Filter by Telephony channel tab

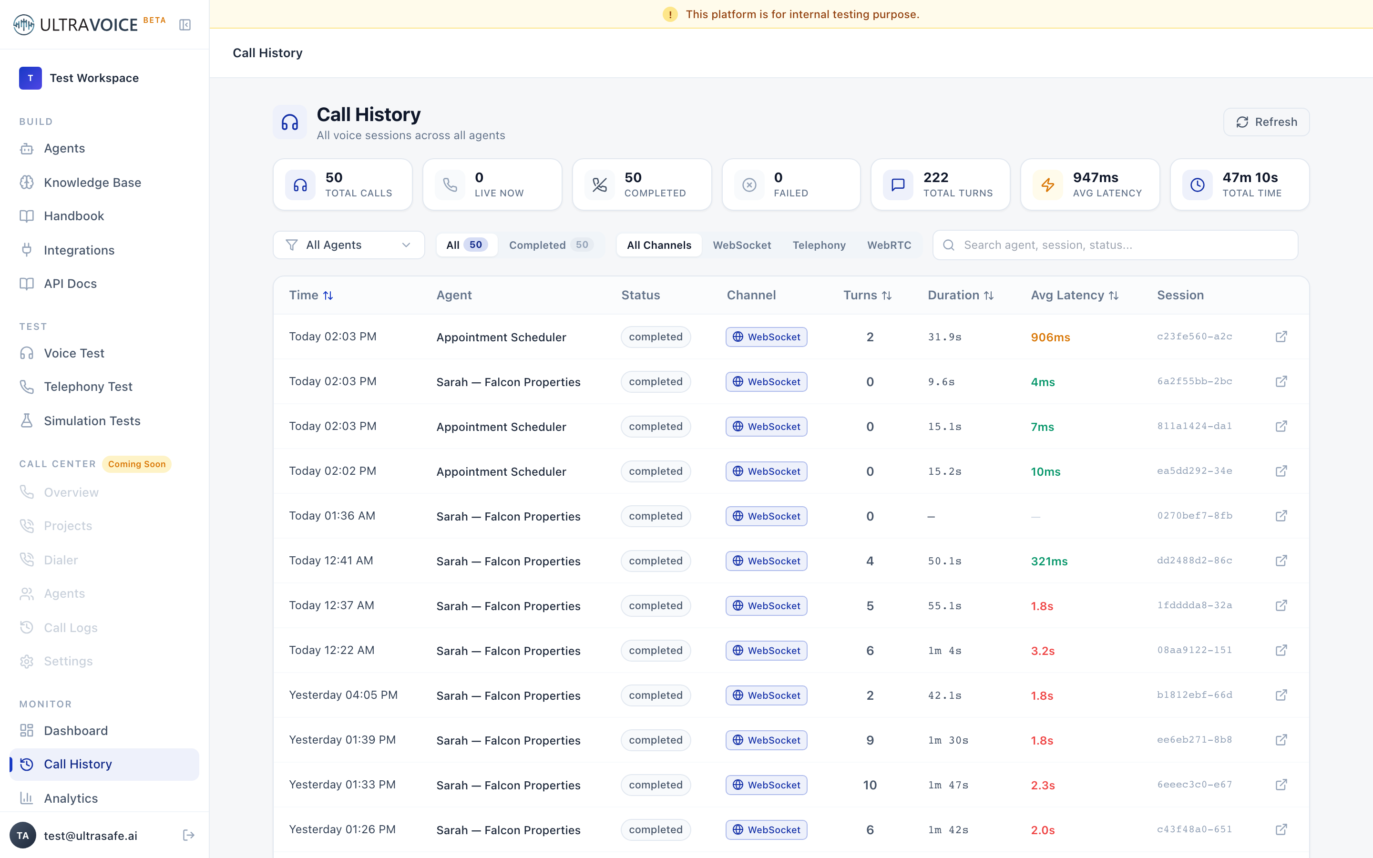819,245
